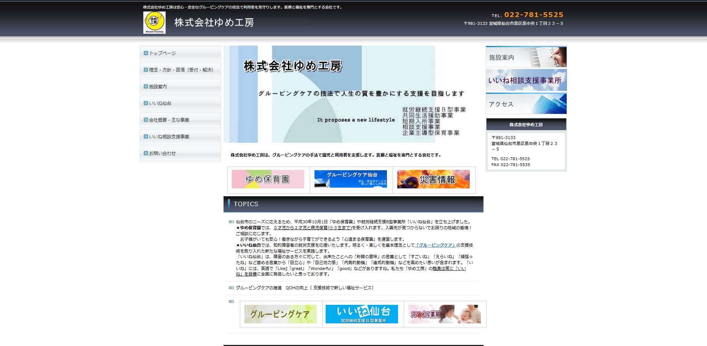Screen dimensions: 707x346
Task: Open お問い合わせ contact page
Action: (180, 154)
